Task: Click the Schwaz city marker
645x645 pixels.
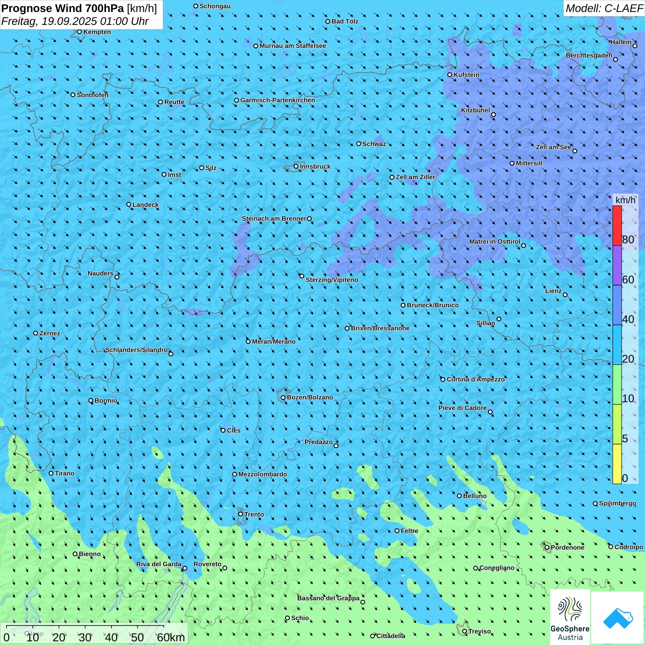Action: (x=359, y=144)
